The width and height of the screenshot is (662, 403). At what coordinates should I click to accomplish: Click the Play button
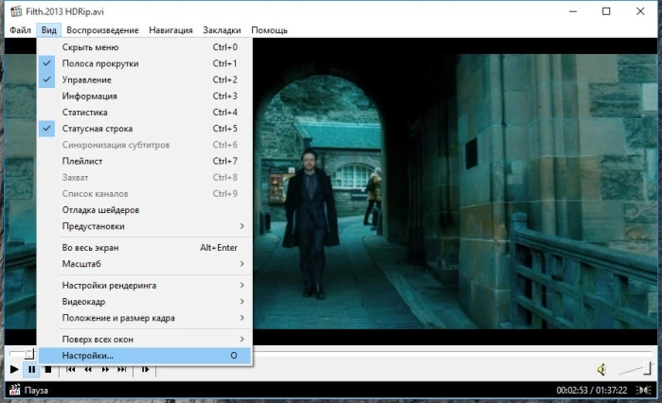click(14, 370)
